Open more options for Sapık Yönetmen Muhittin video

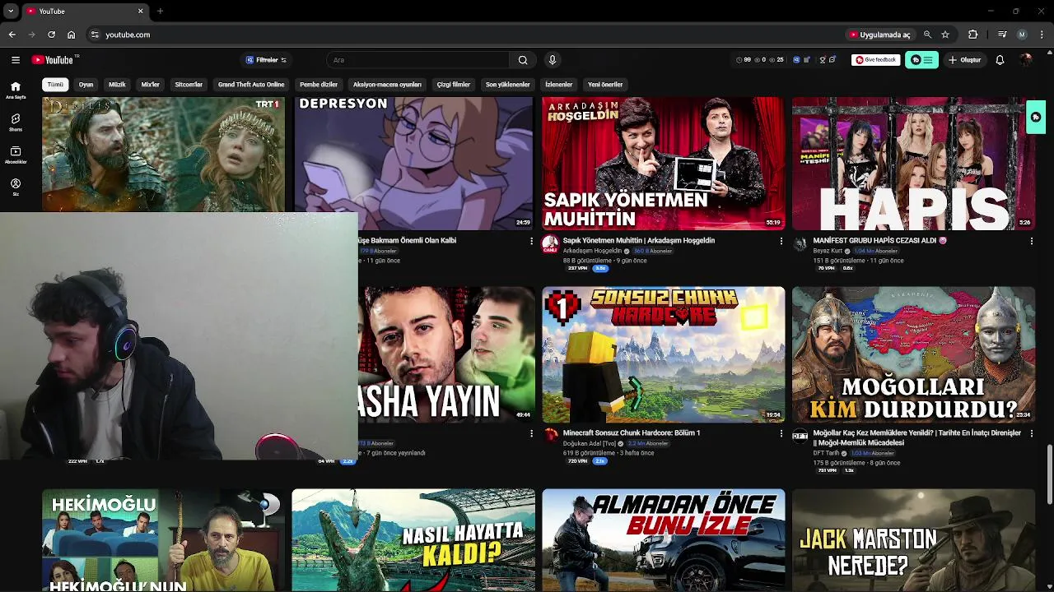(781, 241)
